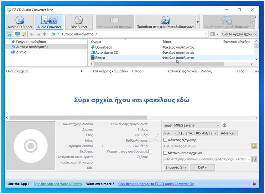Click the file browser left scroll arrow

[x=92, y=64]
